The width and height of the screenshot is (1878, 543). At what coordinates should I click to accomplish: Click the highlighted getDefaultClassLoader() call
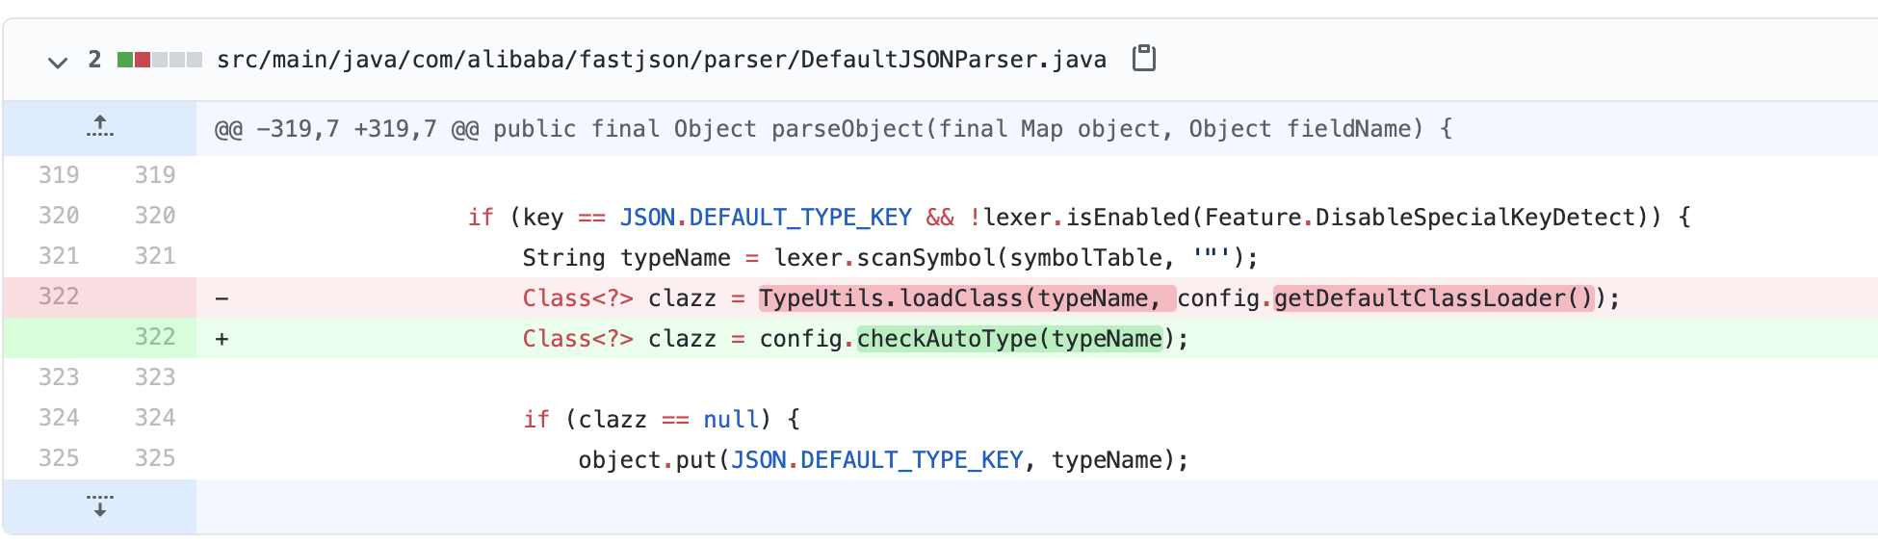[1433, 298]
